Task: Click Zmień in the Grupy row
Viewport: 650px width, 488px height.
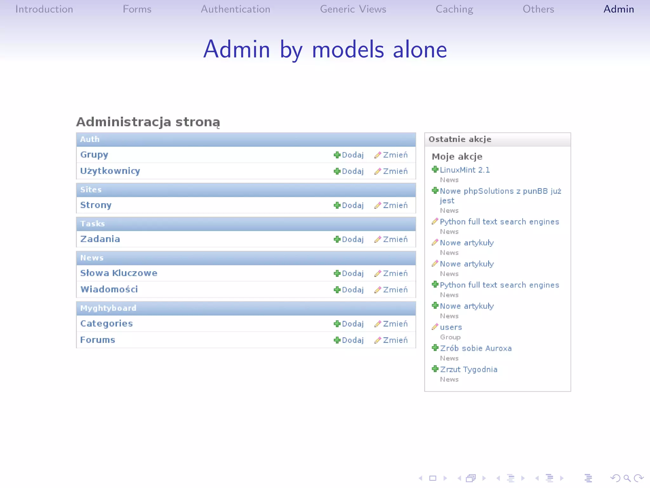Action: point(395,155)
